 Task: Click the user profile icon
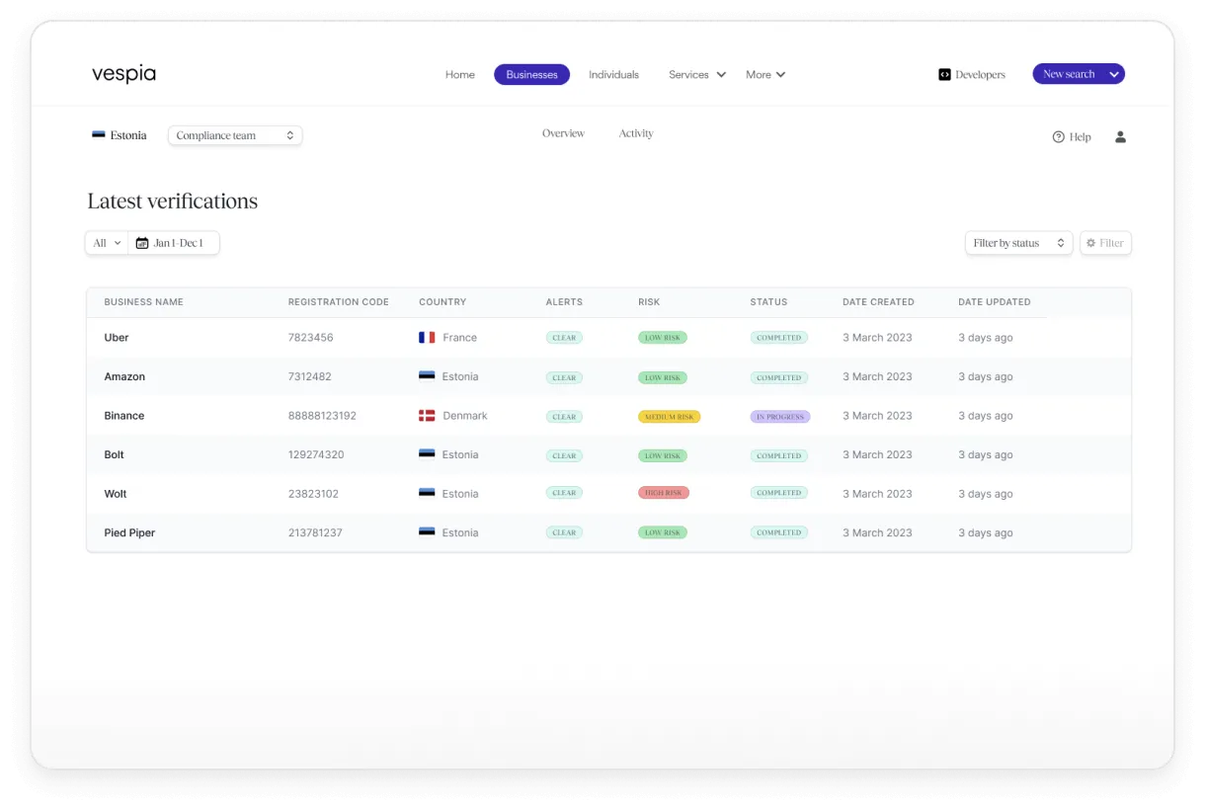point(1120,136)
